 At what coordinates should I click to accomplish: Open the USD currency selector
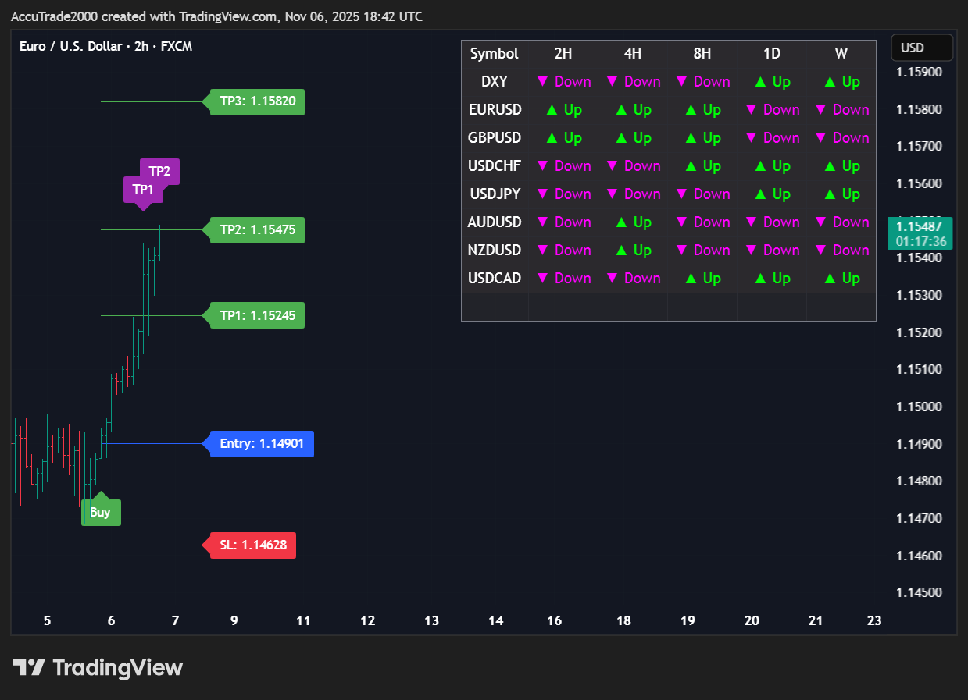(921, 48)
